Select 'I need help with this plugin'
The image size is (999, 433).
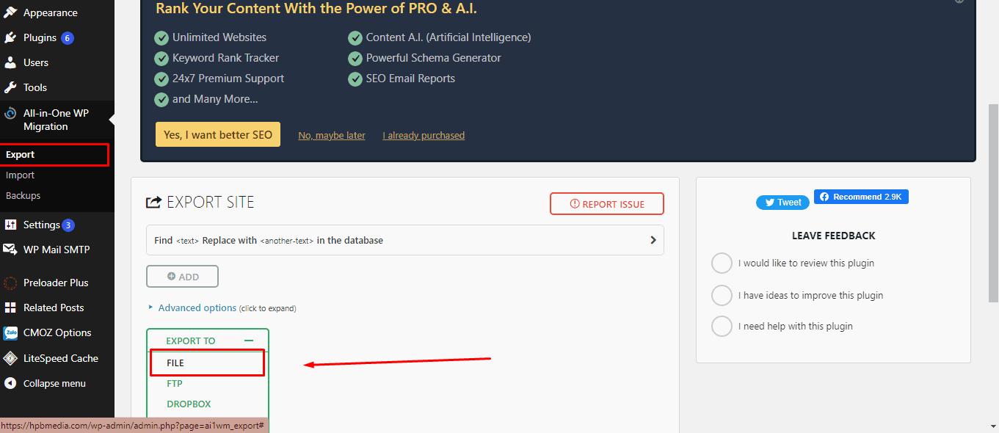(722, 326)
